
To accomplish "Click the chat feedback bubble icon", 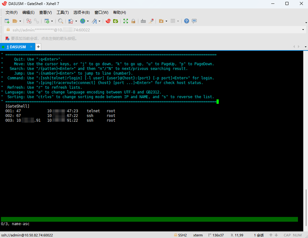I will point(194,21).
